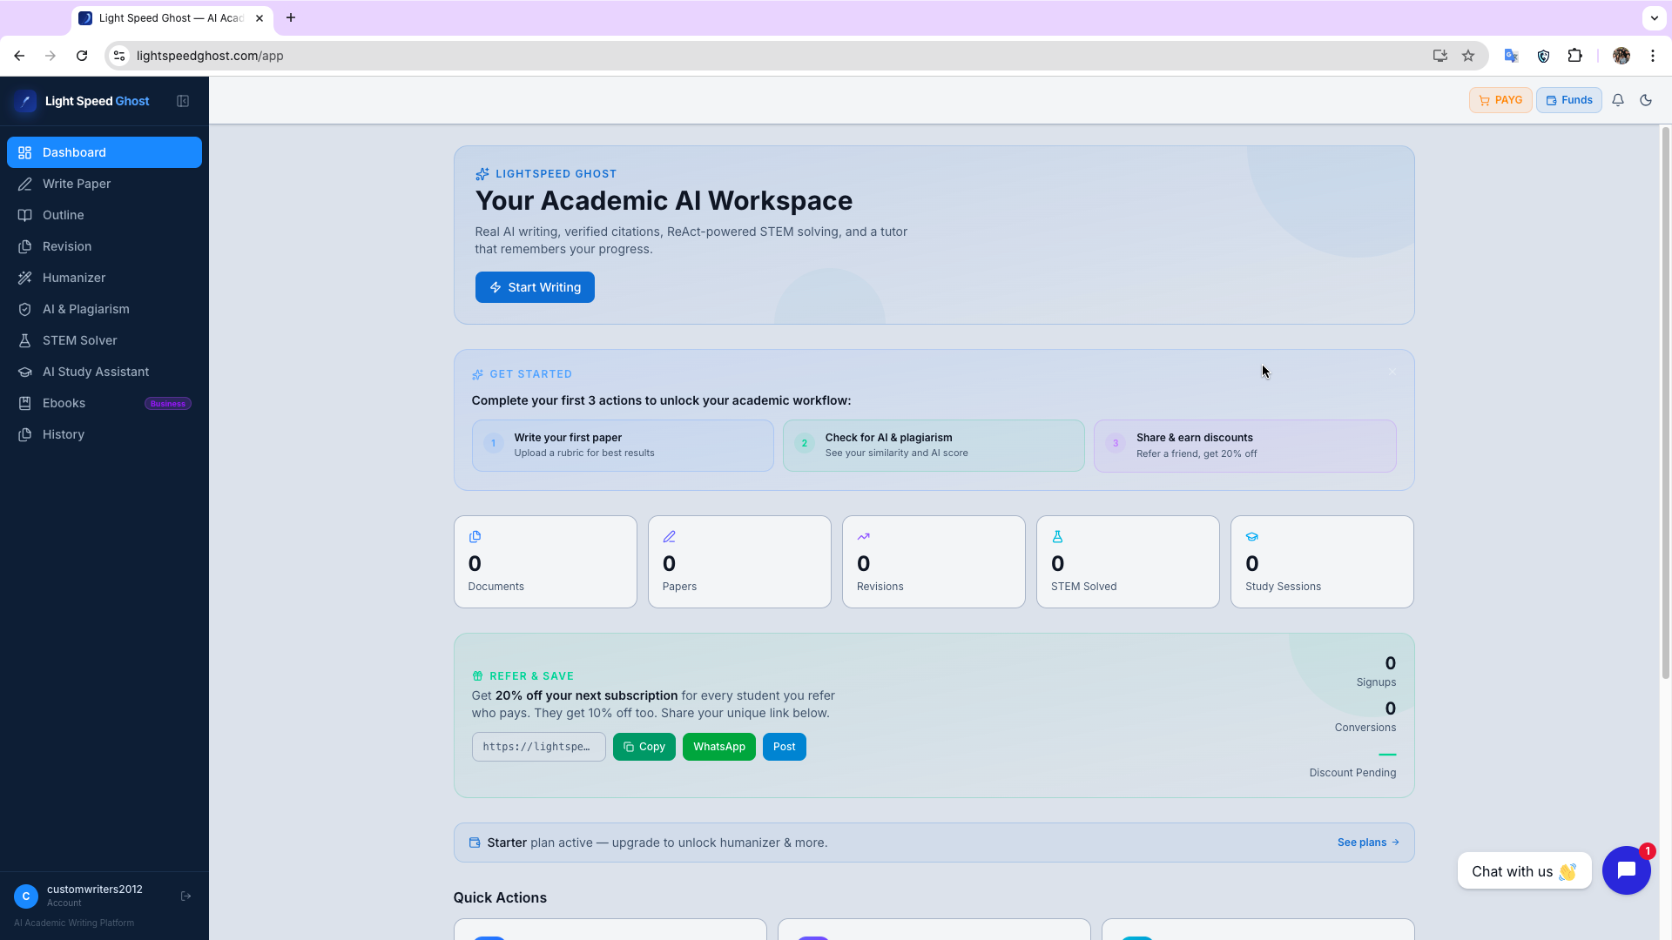Open AI & Plagiarism checker
This screenshot has height=940, width=1672.
tap(104, 309)
